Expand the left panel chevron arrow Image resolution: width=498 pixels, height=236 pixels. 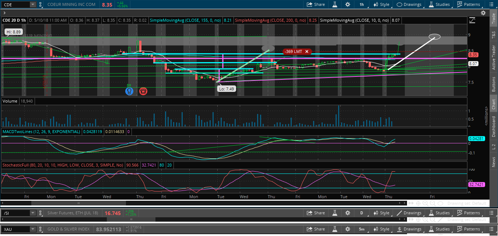point(4,12)
